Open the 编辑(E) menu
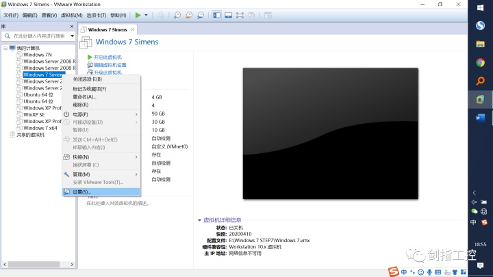 (30, 15)
